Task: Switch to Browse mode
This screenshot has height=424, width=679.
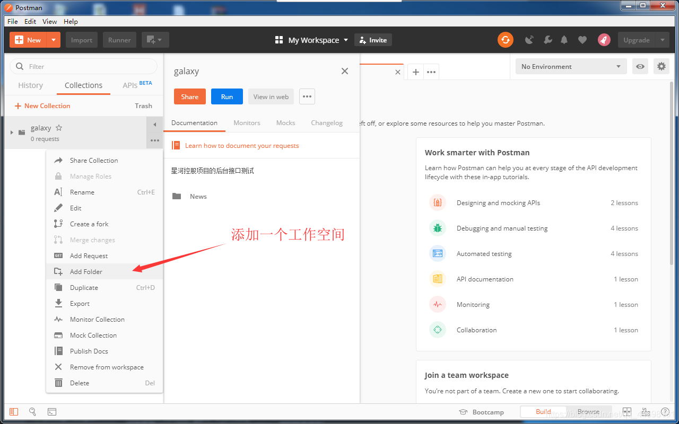Action: pyautogui.click(x=588, y=412)
